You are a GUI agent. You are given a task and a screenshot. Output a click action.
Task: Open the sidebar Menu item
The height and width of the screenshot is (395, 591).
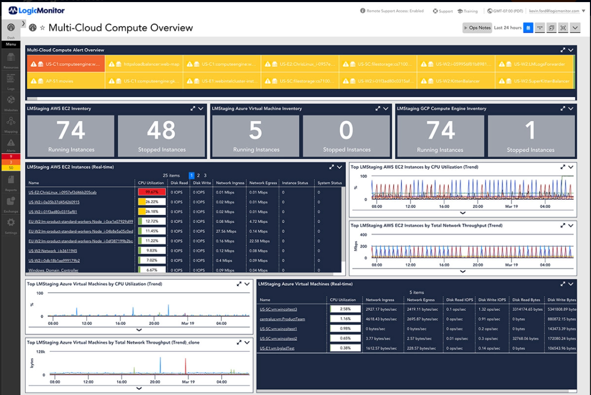[x=10, y=44]
